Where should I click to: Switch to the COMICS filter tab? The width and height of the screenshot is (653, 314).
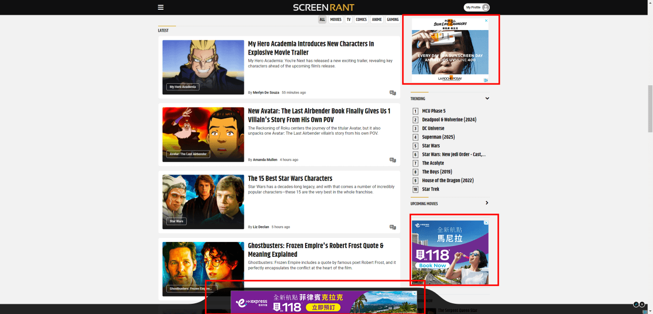[x=361, y=20]
